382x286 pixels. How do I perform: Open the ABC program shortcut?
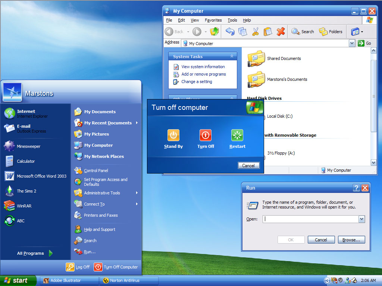(15, 220)
